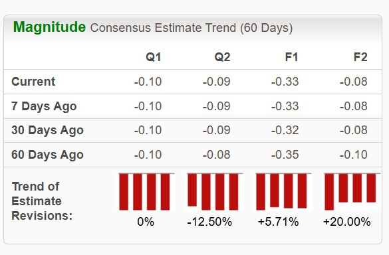Click the -0.35 value in F1 column
Image resolution: width=389 pixels, height=255 pixels.
(285, 155)
